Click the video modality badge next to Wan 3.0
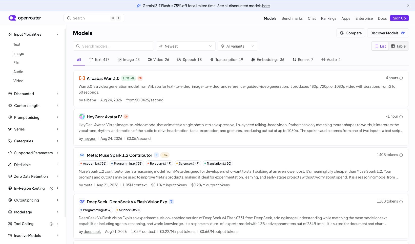 (x=140, y=78)
